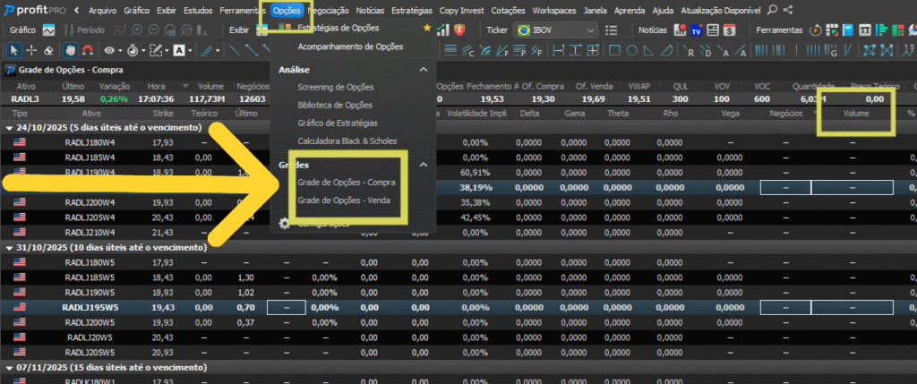Open the Negociação menu

[329, 10]
